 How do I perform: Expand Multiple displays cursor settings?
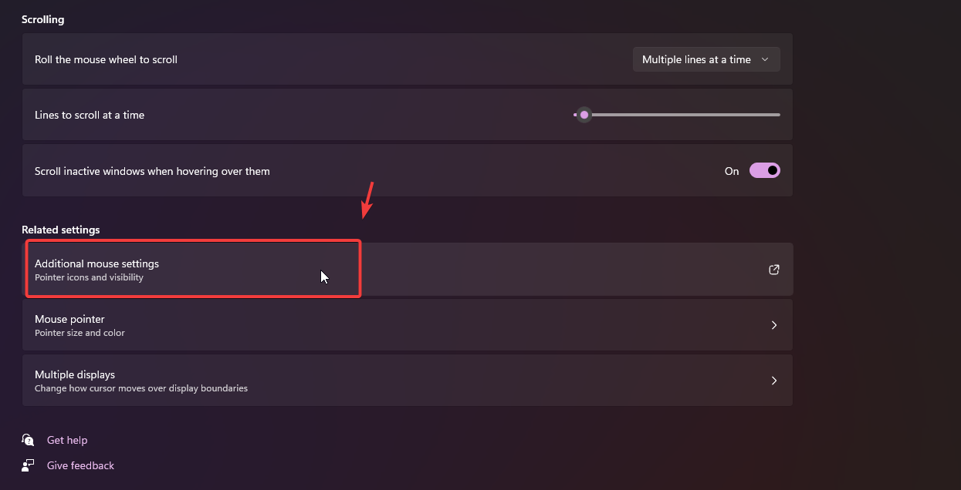[x=386, y=381]
